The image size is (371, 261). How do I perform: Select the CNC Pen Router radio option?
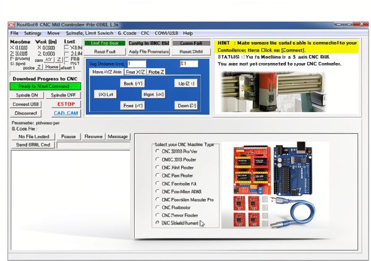(x=157, y=176)
